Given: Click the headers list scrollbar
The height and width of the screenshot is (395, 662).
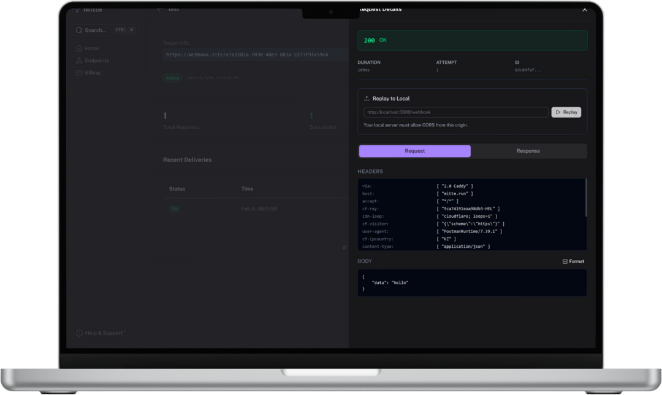Looking at the screenshot, I should click(585, 199).
